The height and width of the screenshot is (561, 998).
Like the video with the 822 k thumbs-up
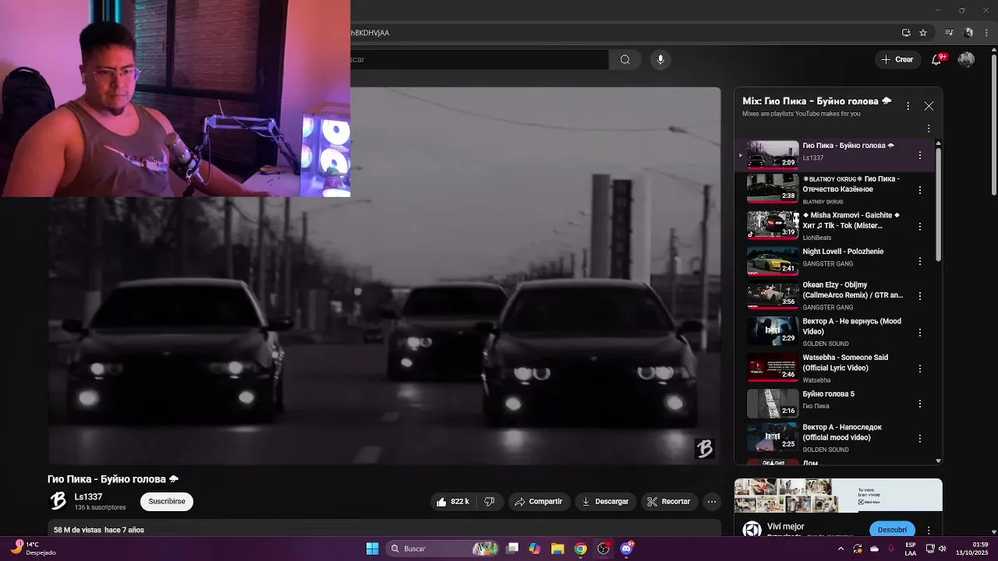452,502
